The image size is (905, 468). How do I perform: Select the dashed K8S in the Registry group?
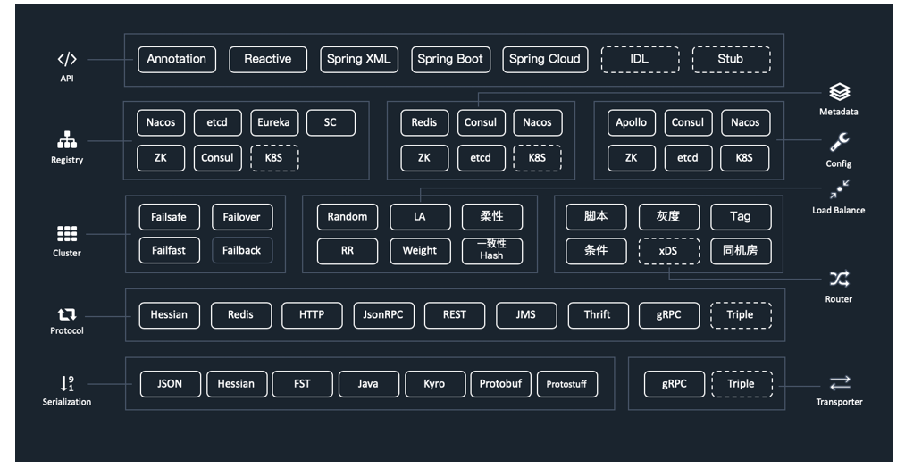click(274, 158)
